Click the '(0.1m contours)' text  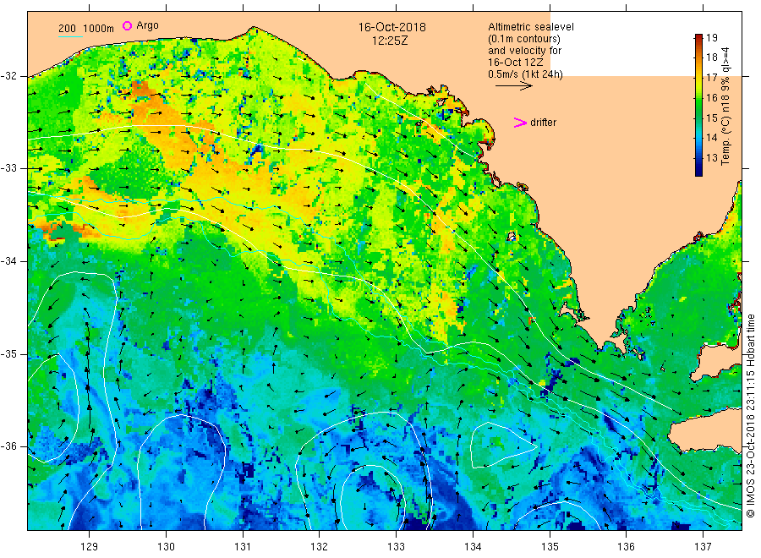coord(523,39)
